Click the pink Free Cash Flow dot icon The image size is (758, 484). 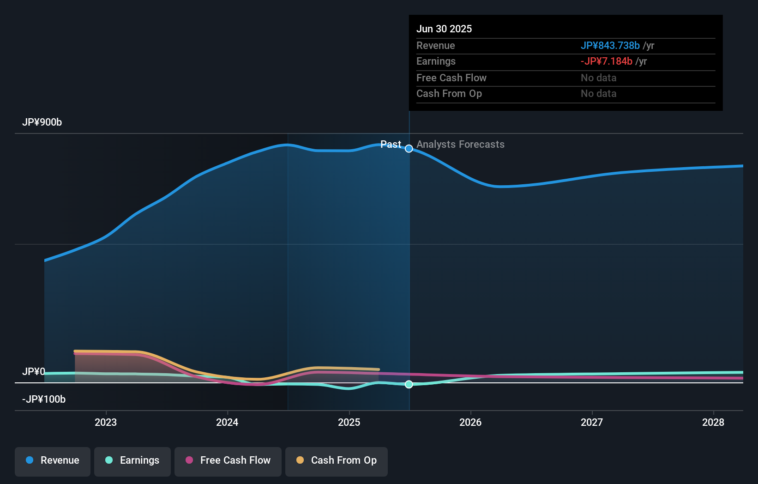(x=190, y=460)
